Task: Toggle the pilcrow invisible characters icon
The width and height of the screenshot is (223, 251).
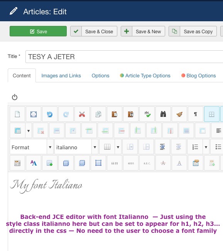Action: pyautogui.click(x=196, y=114)
